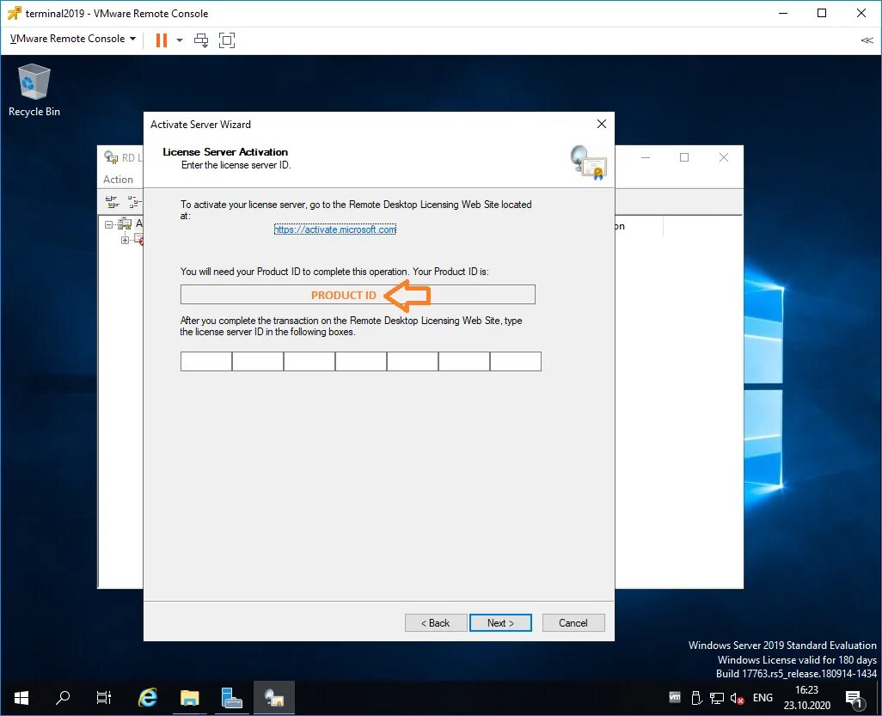Proceed with the Next button

coord(500,622)
